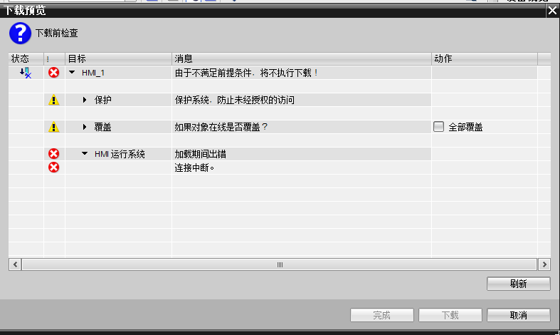The image size is (560, 335).
Task: Click the horizontal scrollbar thumb
Action: point(280,264)
